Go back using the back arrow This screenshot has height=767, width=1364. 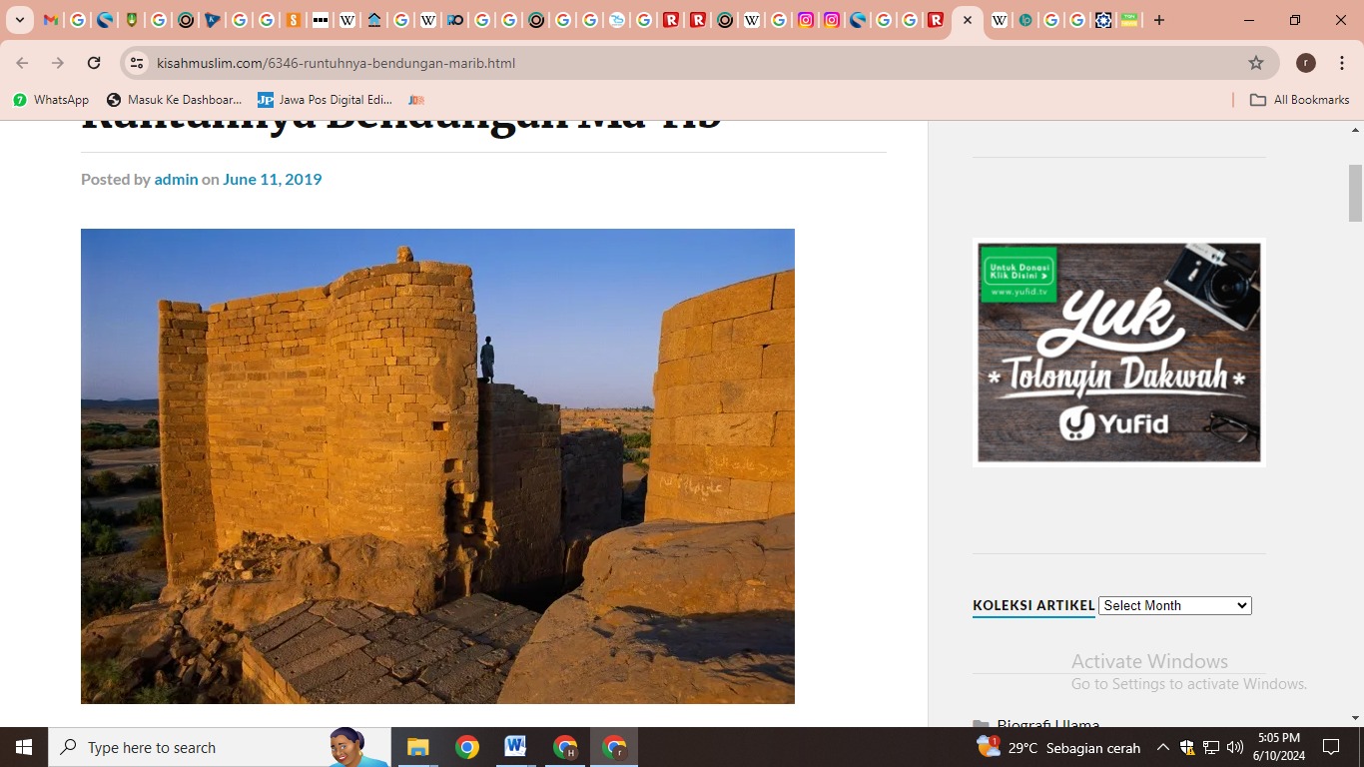pos(22,63)
